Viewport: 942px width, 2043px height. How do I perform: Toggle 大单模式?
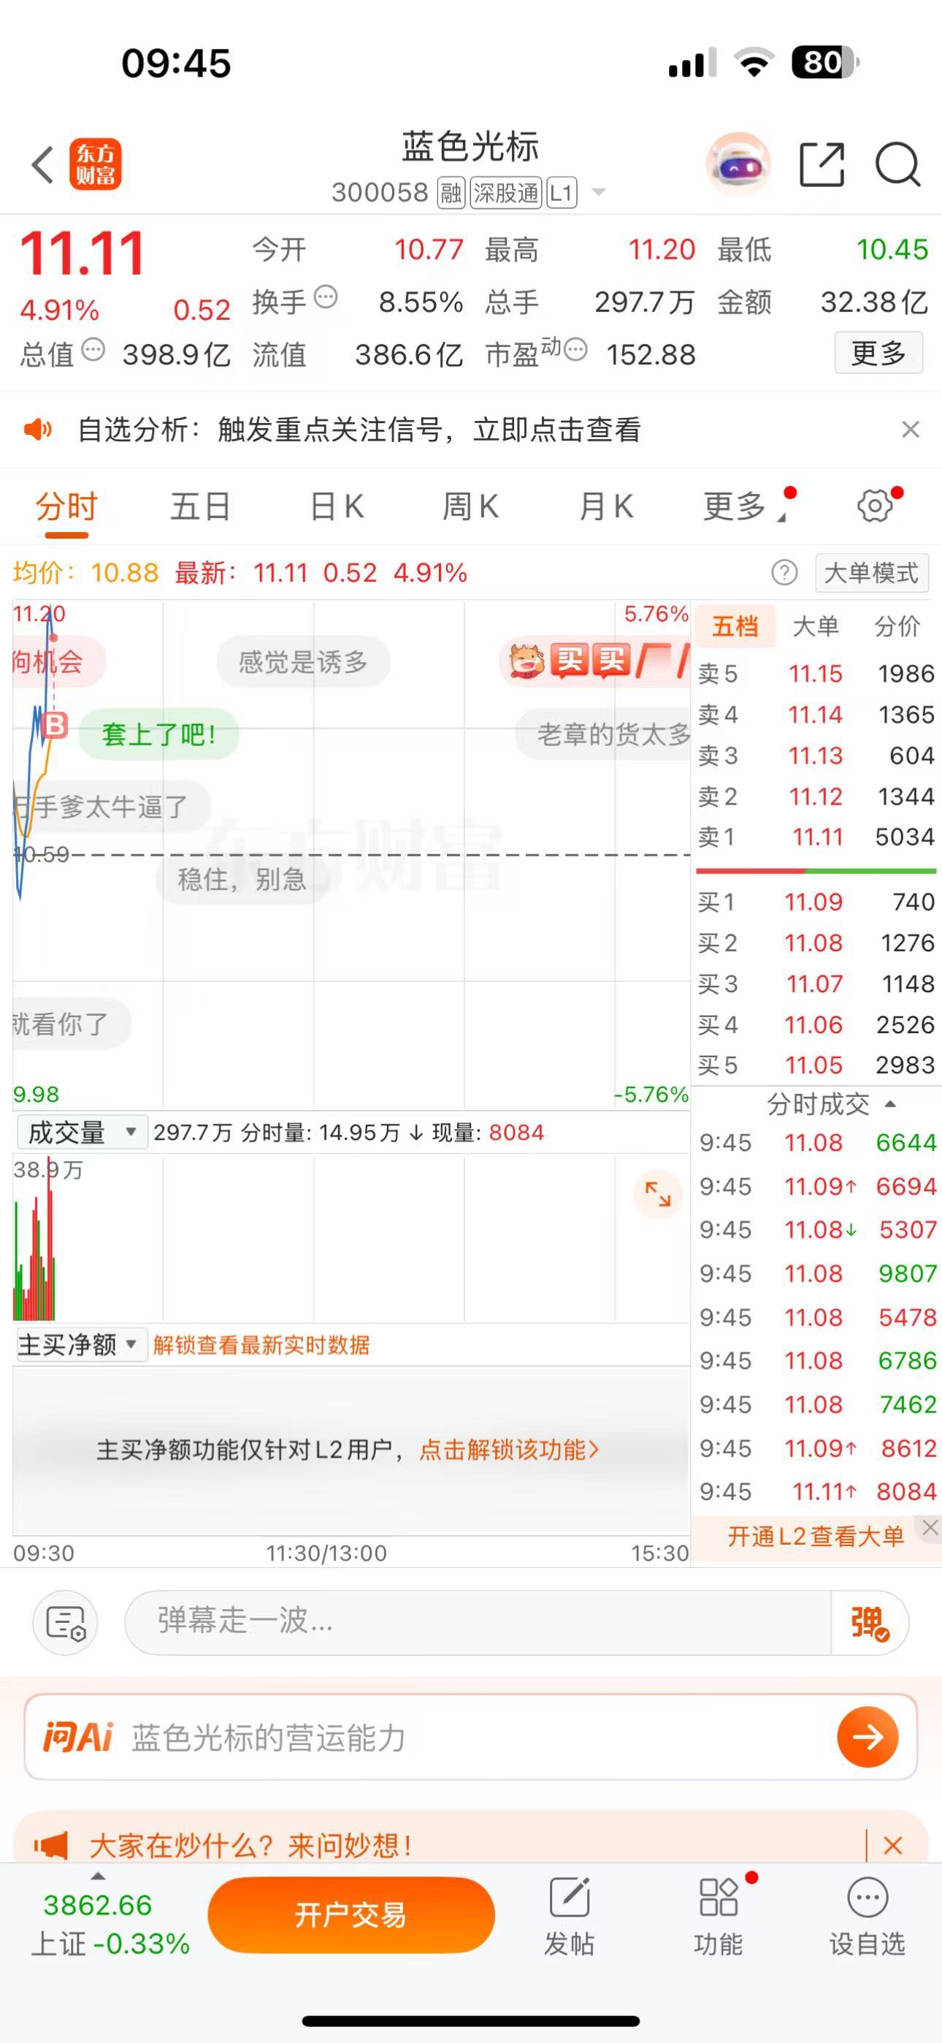pyautogui.click(x=871, y=573)
